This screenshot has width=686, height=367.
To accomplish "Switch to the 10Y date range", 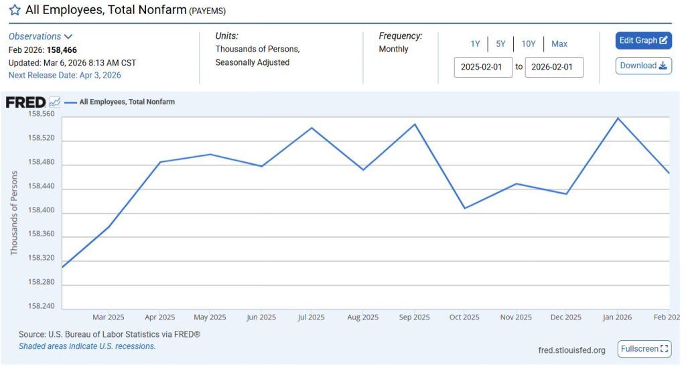I will pos(529,44).
